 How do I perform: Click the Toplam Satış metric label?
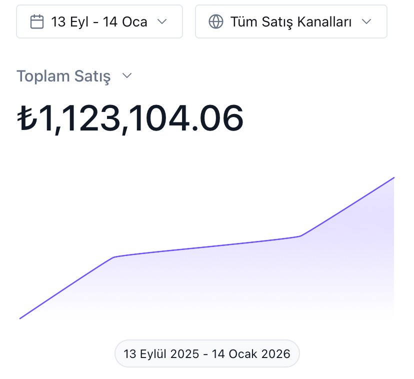click(x=63, y=76)
